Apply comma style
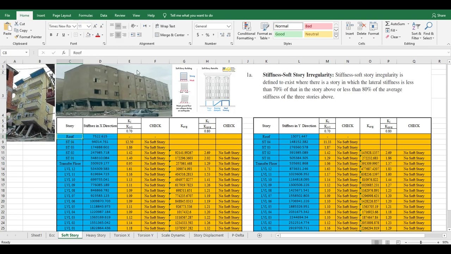451x254 pixels. point(214,35)
